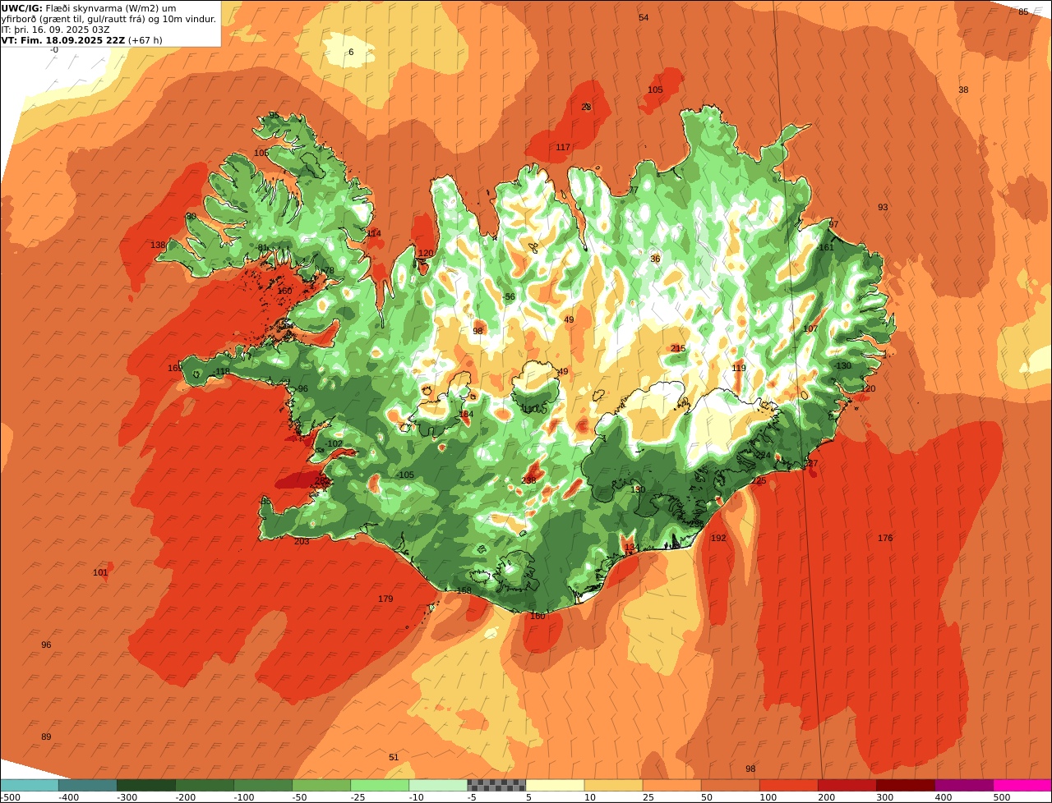Click the map value "101"

100,573
